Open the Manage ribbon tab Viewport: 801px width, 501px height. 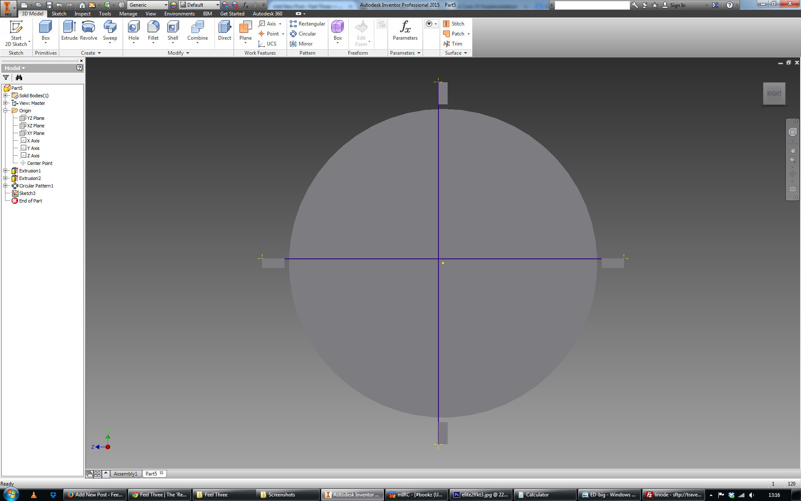[128, 14]
